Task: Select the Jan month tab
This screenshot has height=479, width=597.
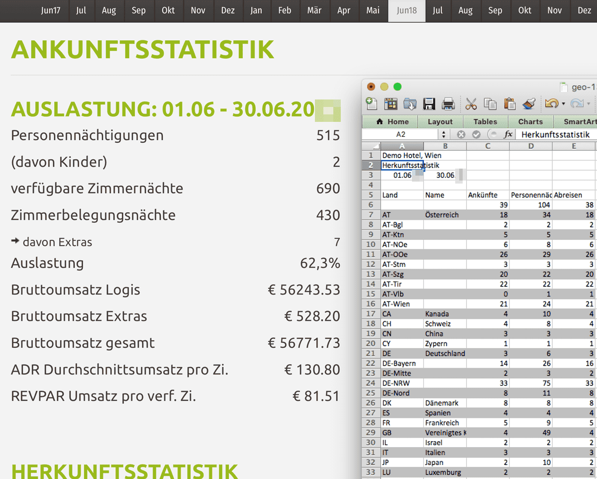Action: pyautogui.click(x=256, y=10)
